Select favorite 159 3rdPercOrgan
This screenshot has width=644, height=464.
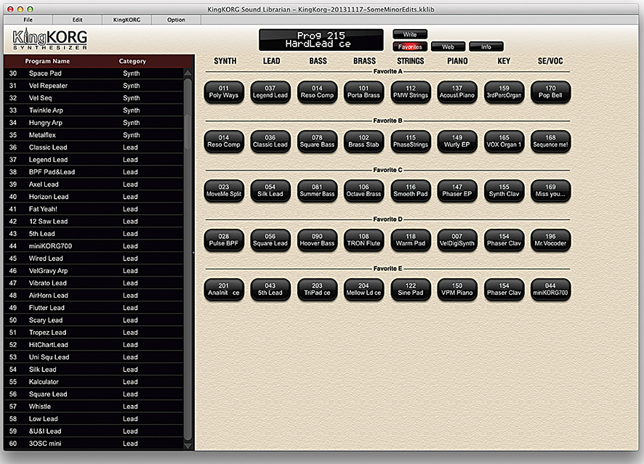[x=504, y=92]
